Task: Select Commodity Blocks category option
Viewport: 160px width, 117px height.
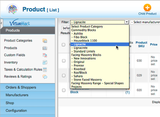Action: (100, 30)
